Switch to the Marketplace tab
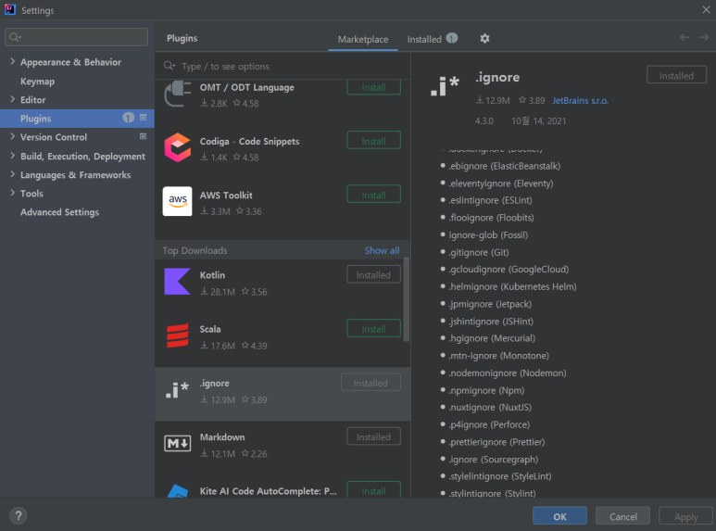This screenshot has height=531, width=716. pyautogui.click(x=363, y=39)
